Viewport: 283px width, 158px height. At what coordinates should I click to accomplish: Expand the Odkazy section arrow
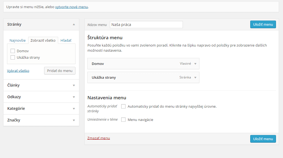[74, 97]
